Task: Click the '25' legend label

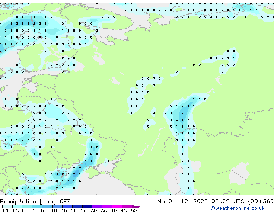Action: click(x=84, y=210)
